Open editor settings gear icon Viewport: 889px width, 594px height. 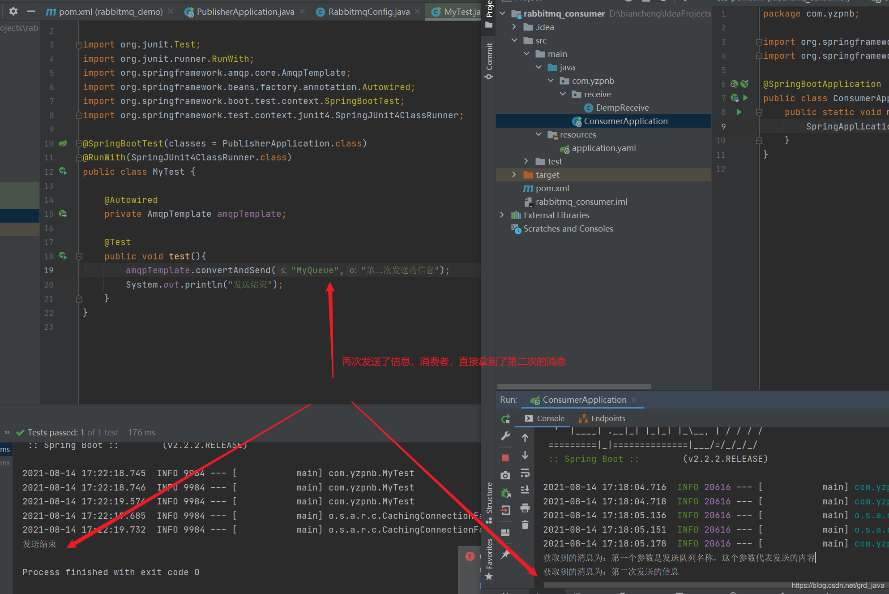[x=13, y=11]
